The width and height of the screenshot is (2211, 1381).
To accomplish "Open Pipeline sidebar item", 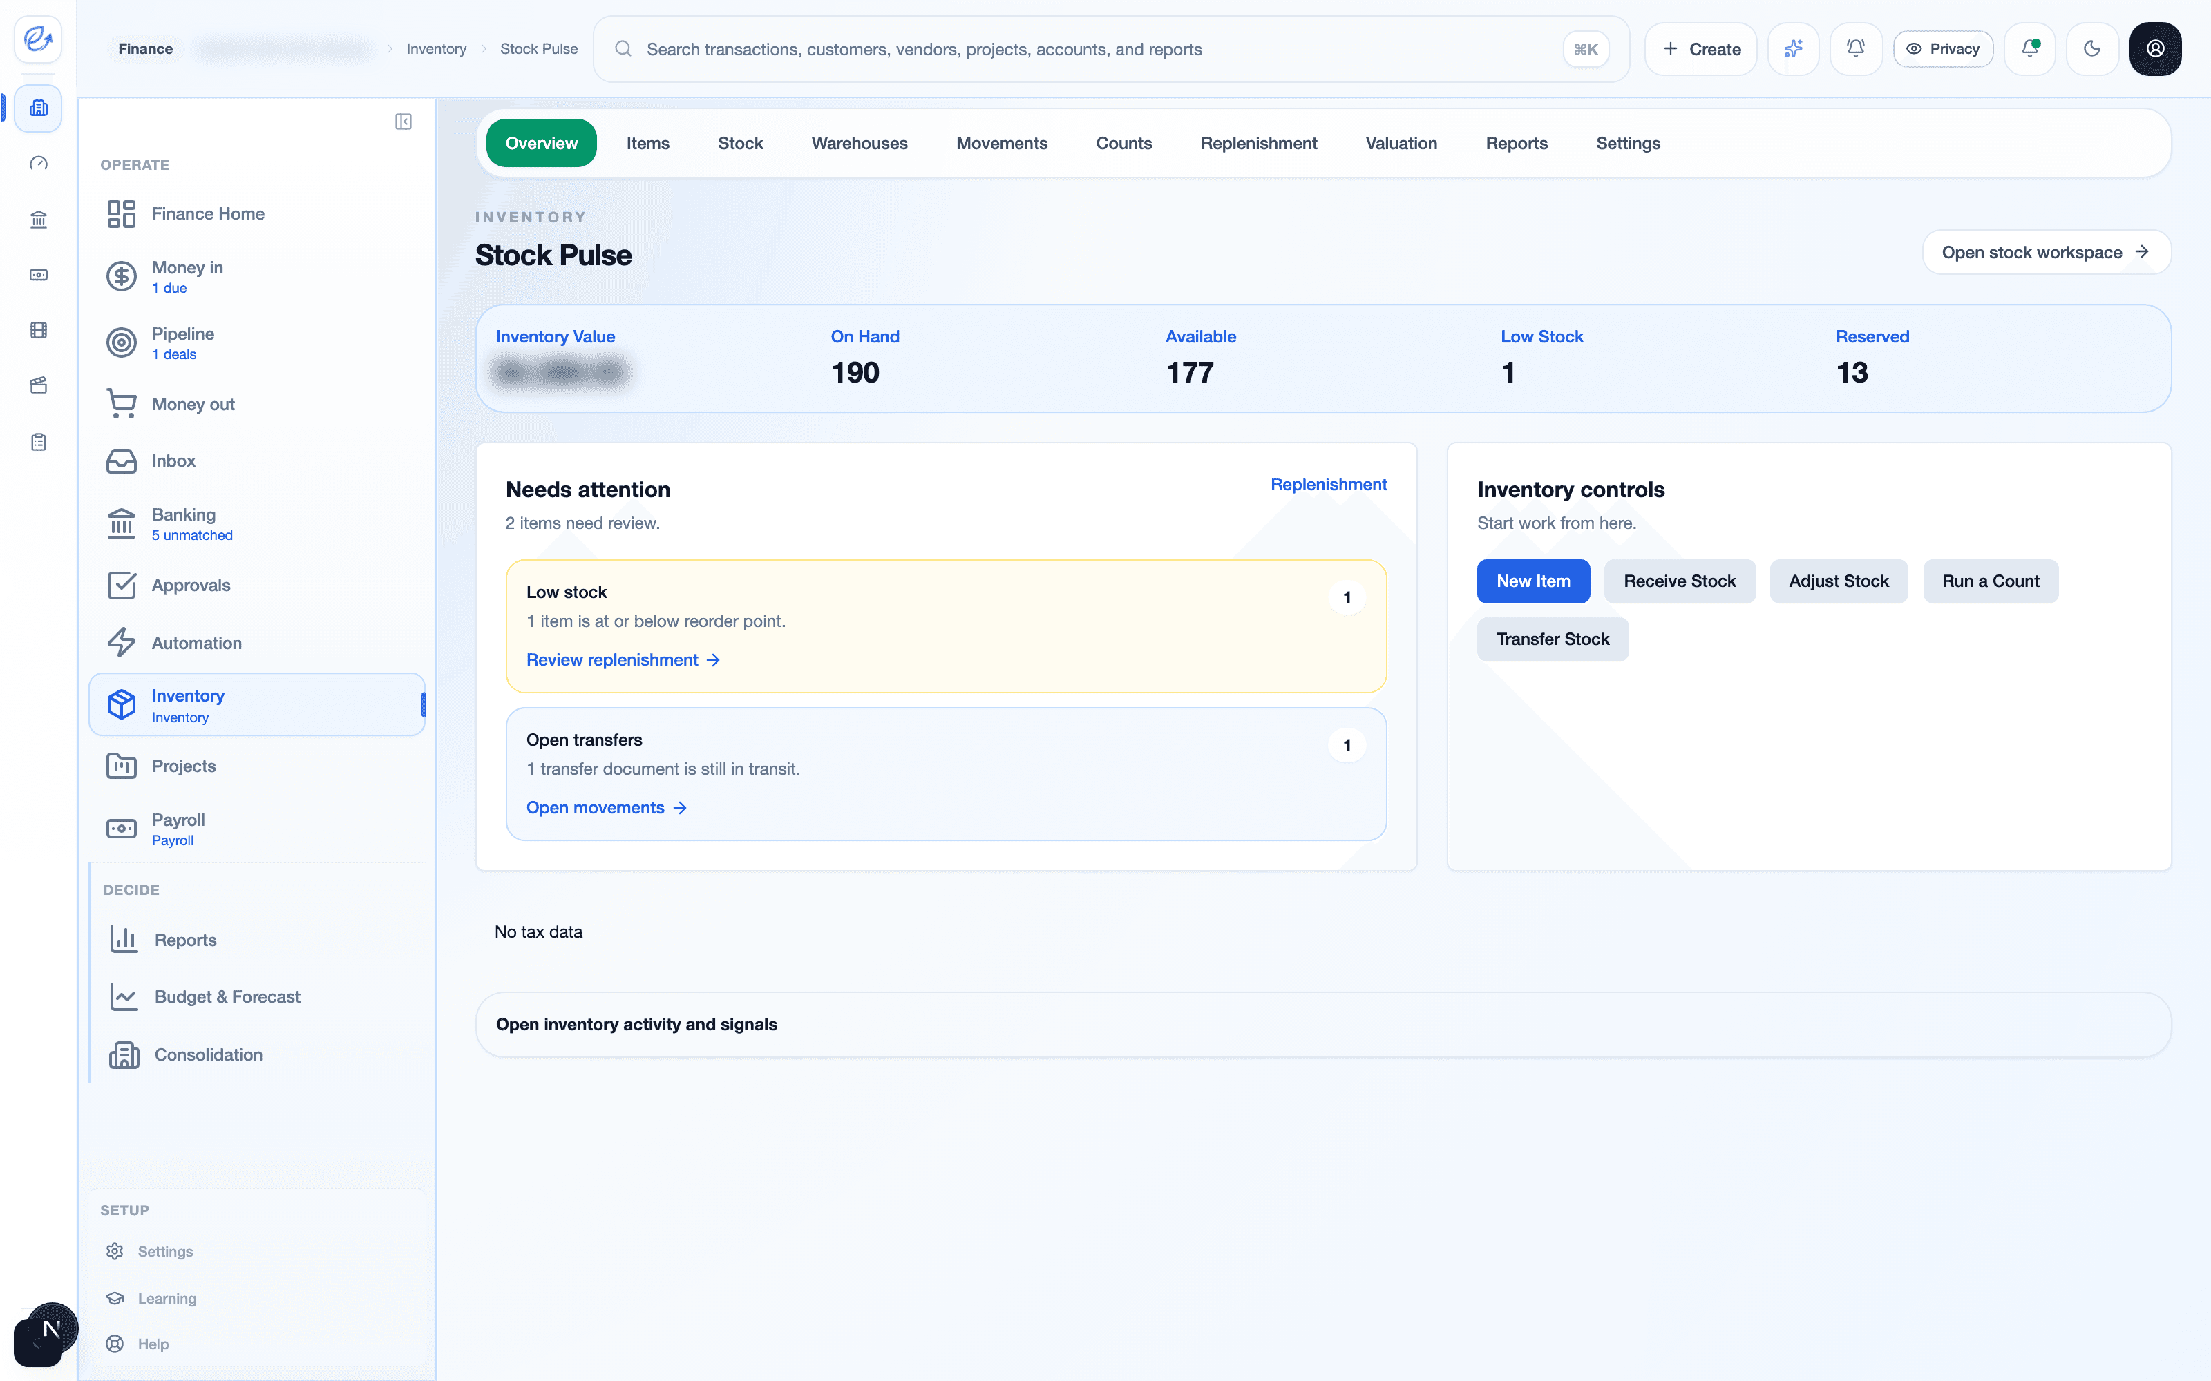I will point(257,342).
